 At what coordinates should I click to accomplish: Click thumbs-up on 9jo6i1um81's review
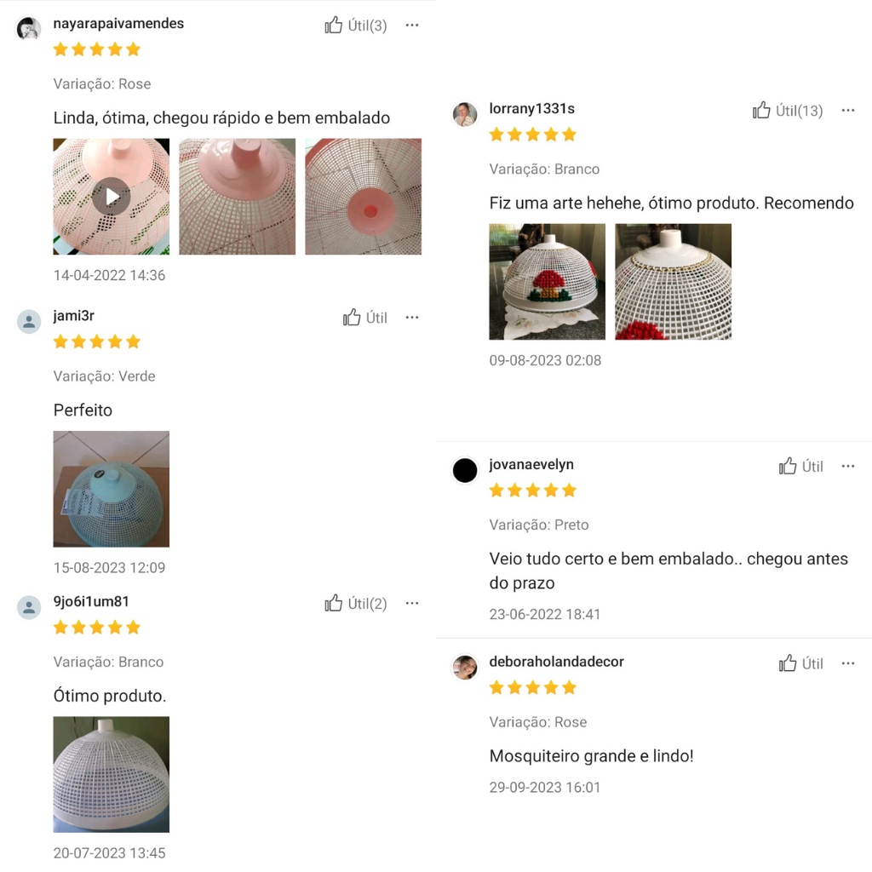point(355,604)
